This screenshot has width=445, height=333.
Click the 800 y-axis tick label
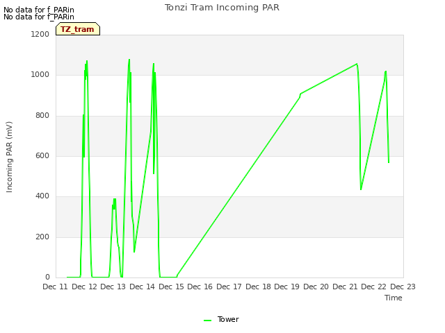click(42, 116)
